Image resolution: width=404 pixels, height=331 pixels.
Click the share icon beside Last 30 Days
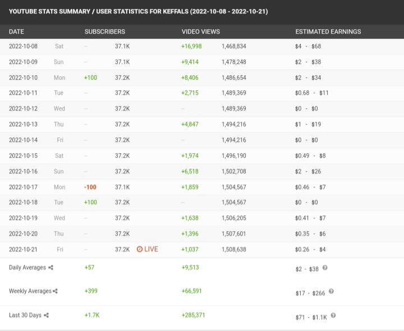(x=46, y=315)
